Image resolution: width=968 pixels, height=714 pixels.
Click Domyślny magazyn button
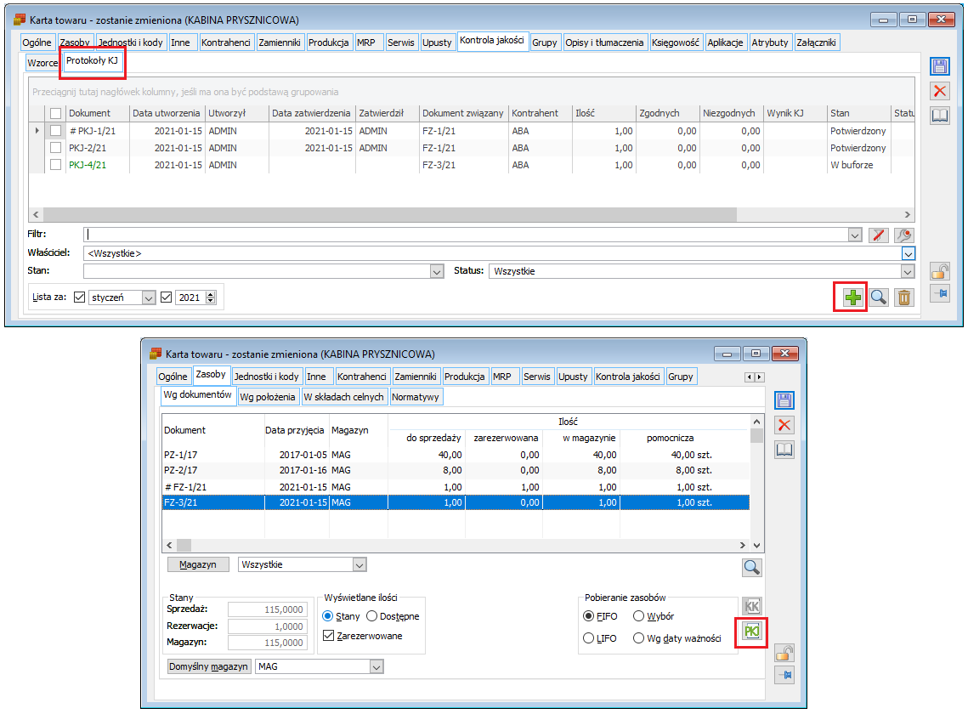(209, 667)
